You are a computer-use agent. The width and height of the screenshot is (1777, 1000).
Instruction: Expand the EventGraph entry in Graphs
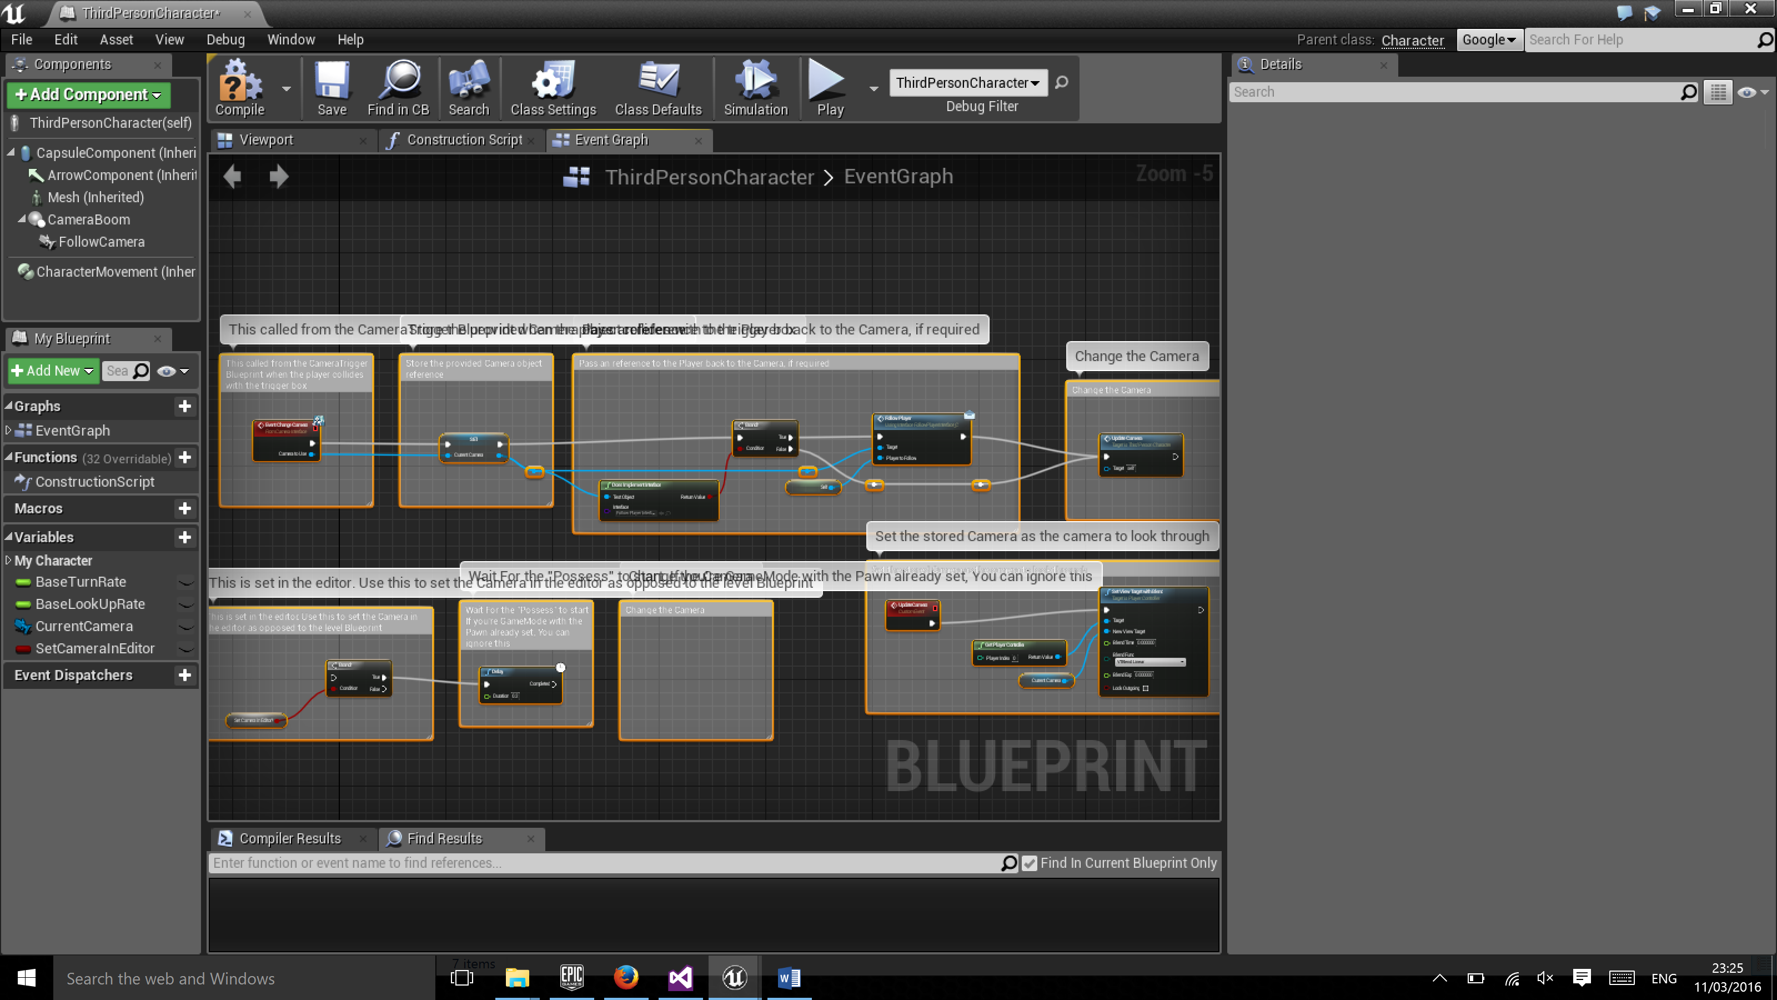click(8, 430)
